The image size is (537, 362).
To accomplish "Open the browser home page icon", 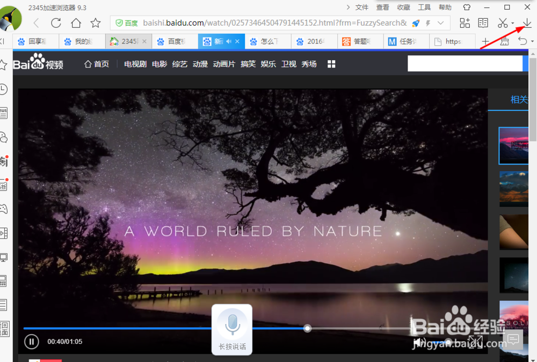I will [x=76, y=23].
